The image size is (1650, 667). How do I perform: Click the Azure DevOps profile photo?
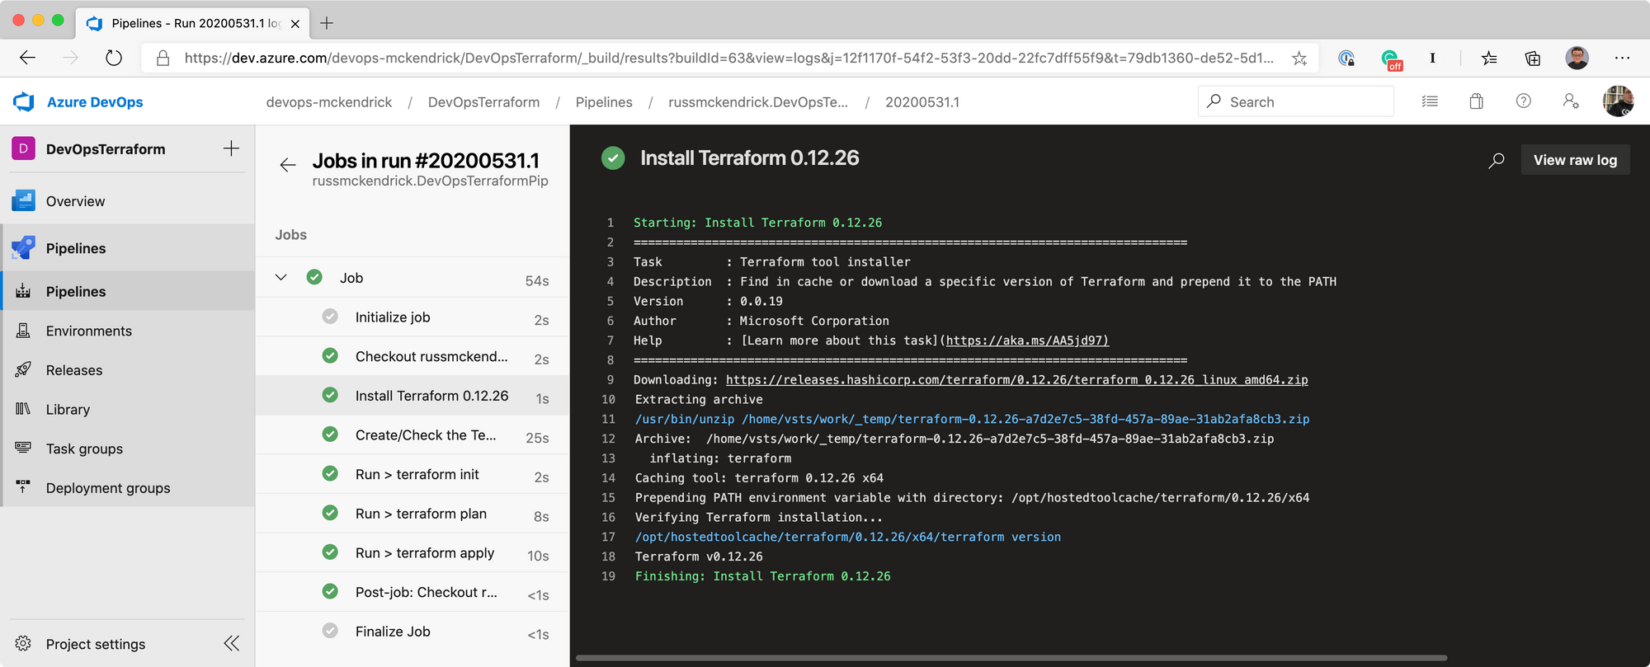1618,101
